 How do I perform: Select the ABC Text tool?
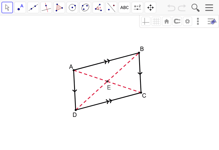tap(124, 7)
